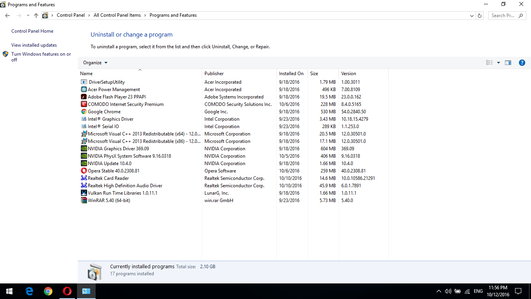This screenshot has width=531, height=299.
Task: Select NVIDIA Graphics Driver 369.09 entry
Action: (118, 149)
